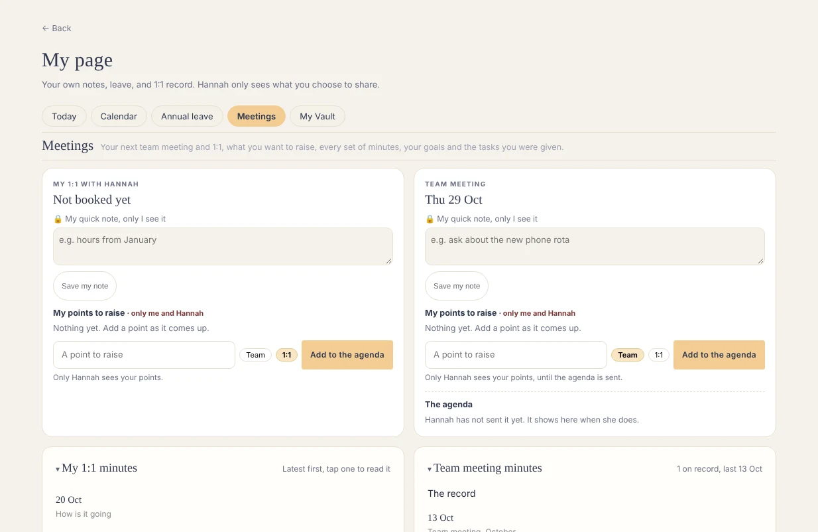818x532 pixels.
Task: Open the 20 Oct 1:1 minutes entry
Action: tap(84, 506)
